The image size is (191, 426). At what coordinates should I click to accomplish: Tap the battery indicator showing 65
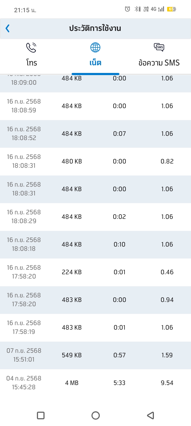tap(172, 9)
